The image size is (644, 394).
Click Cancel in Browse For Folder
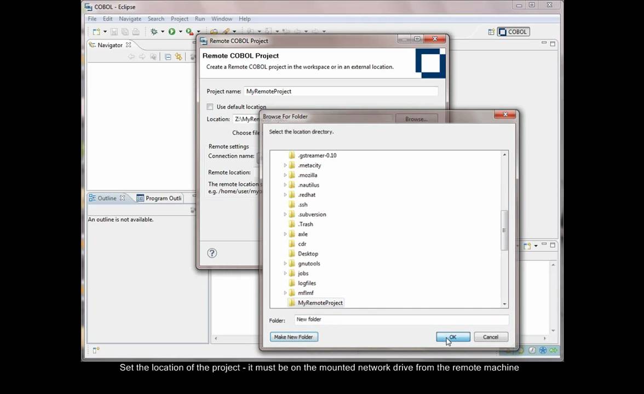[x=491, y=337]
